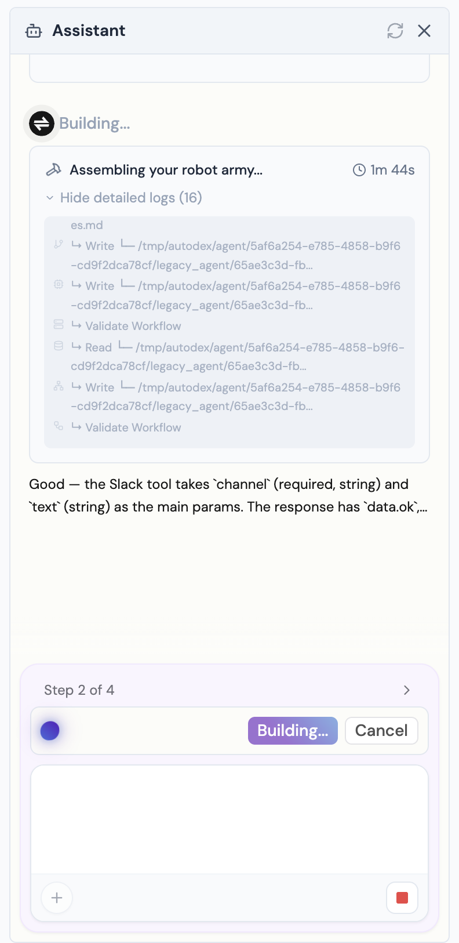459x943 pixels.
Task: Click the database icon beside the Read log entry
Action: coord(58,347)
